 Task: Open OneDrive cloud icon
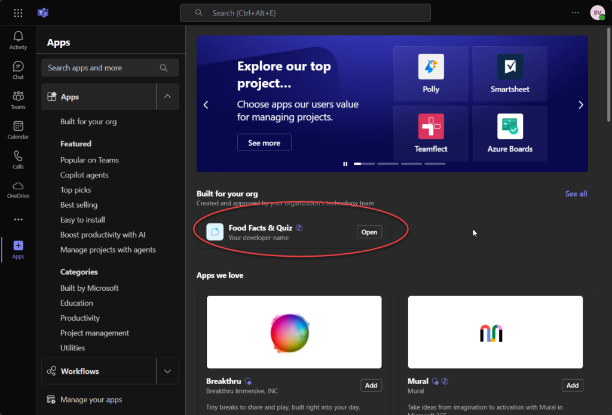[x=18, y=189]
